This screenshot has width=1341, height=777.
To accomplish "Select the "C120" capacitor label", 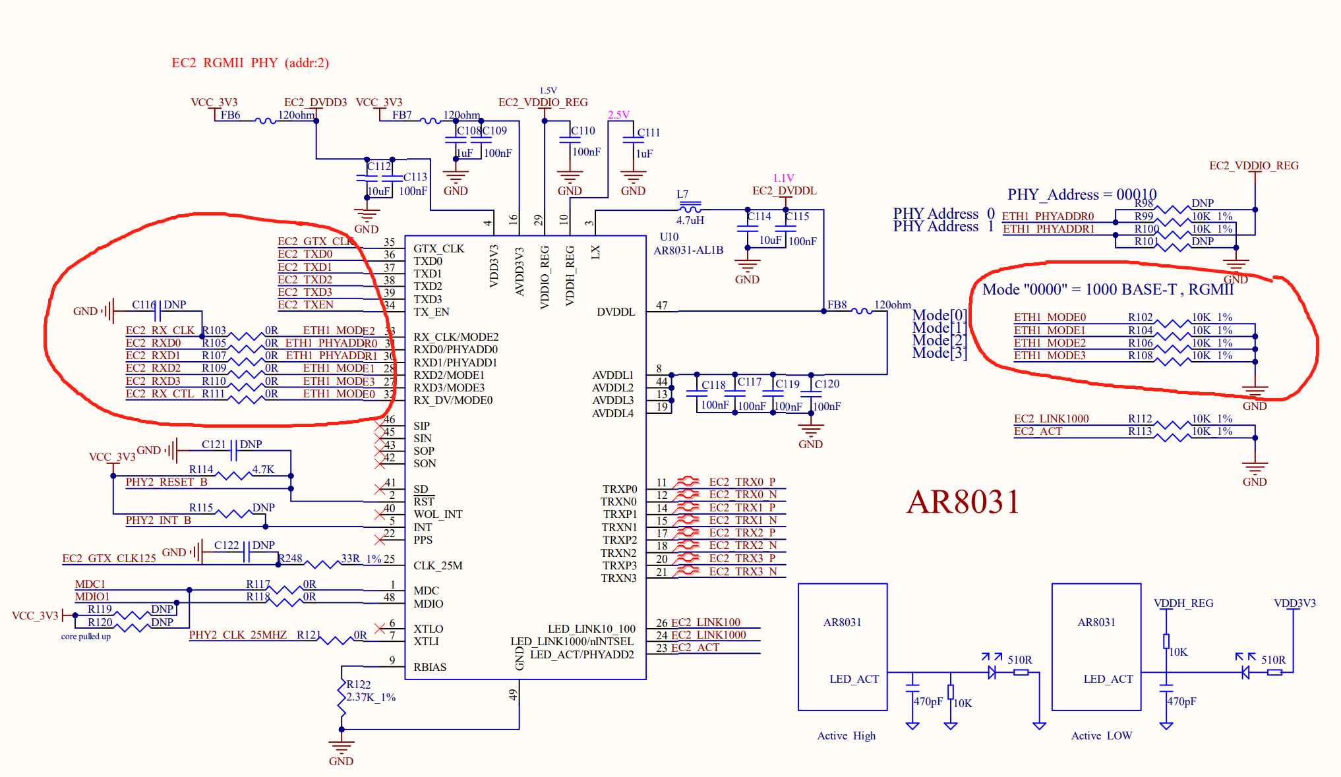I will coord(827,384).
